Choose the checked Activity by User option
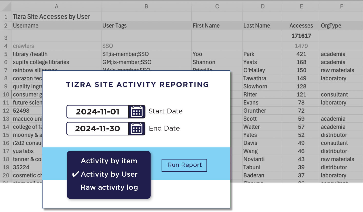 109,174
